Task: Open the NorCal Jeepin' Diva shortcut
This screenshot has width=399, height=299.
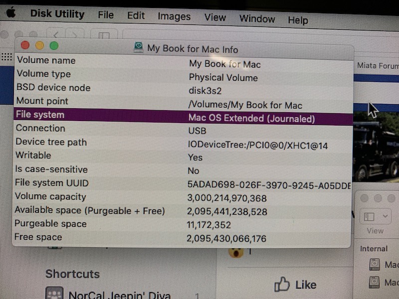Action: pos(120,295)
